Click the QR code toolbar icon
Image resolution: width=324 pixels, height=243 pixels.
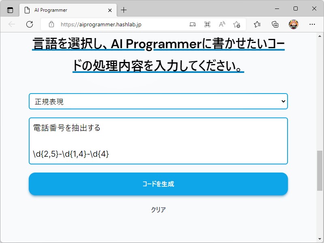pyautogui.click(x=207, y=24)
